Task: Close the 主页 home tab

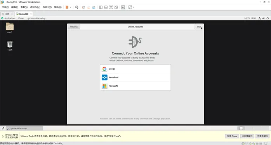Action: pyautogui.click(x=12, y=14)
